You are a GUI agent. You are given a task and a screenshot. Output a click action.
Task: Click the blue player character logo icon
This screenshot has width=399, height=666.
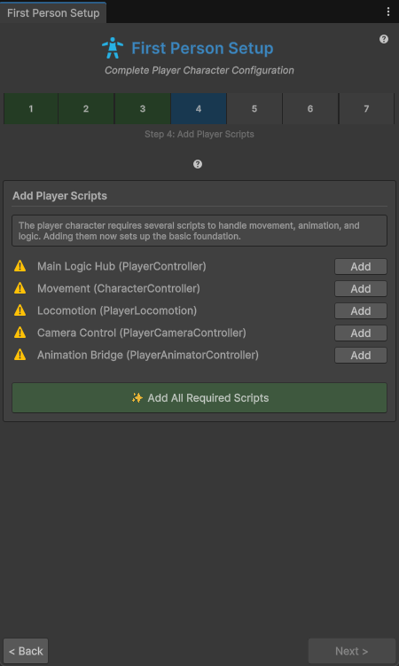click(113, 48)
